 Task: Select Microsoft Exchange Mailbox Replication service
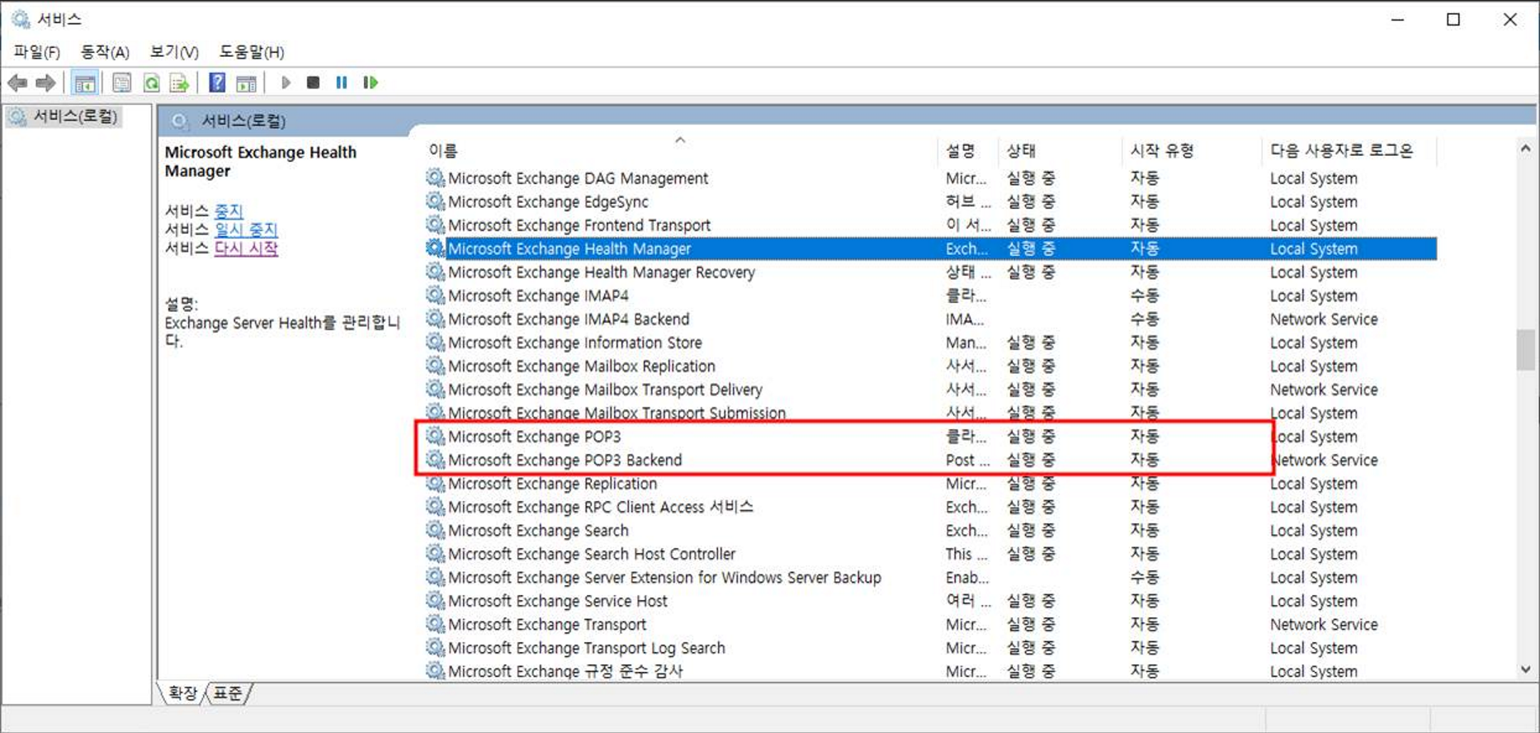[582, 366]
